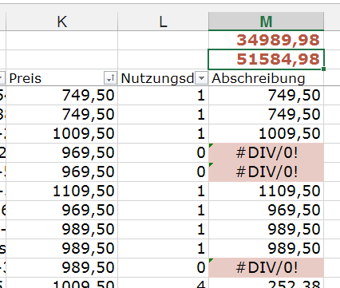Click the Preis header cell
The image size is (340, 288).
61,78
